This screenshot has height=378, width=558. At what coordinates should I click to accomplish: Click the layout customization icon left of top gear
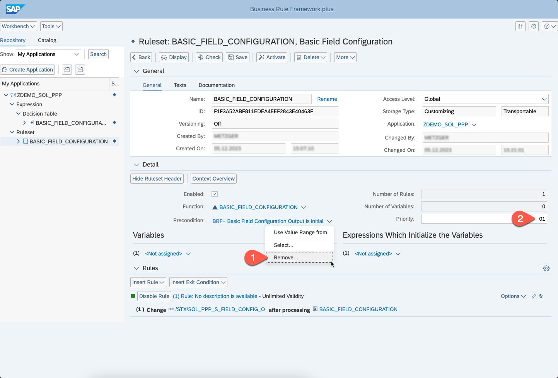(520, 26)
